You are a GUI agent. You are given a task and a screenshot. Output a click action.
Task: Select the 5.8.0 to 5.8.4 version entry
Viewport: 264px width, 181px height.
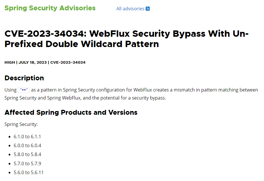click(x=27, y=155)
